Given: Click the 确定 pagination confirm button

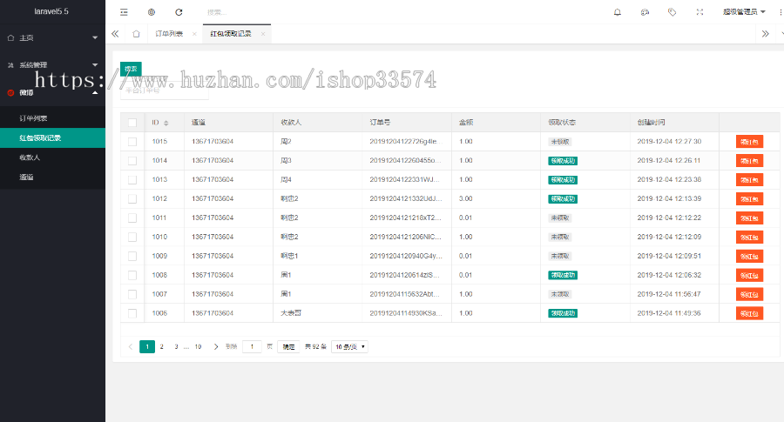Looking at the screenshot, I should [288, 346].
